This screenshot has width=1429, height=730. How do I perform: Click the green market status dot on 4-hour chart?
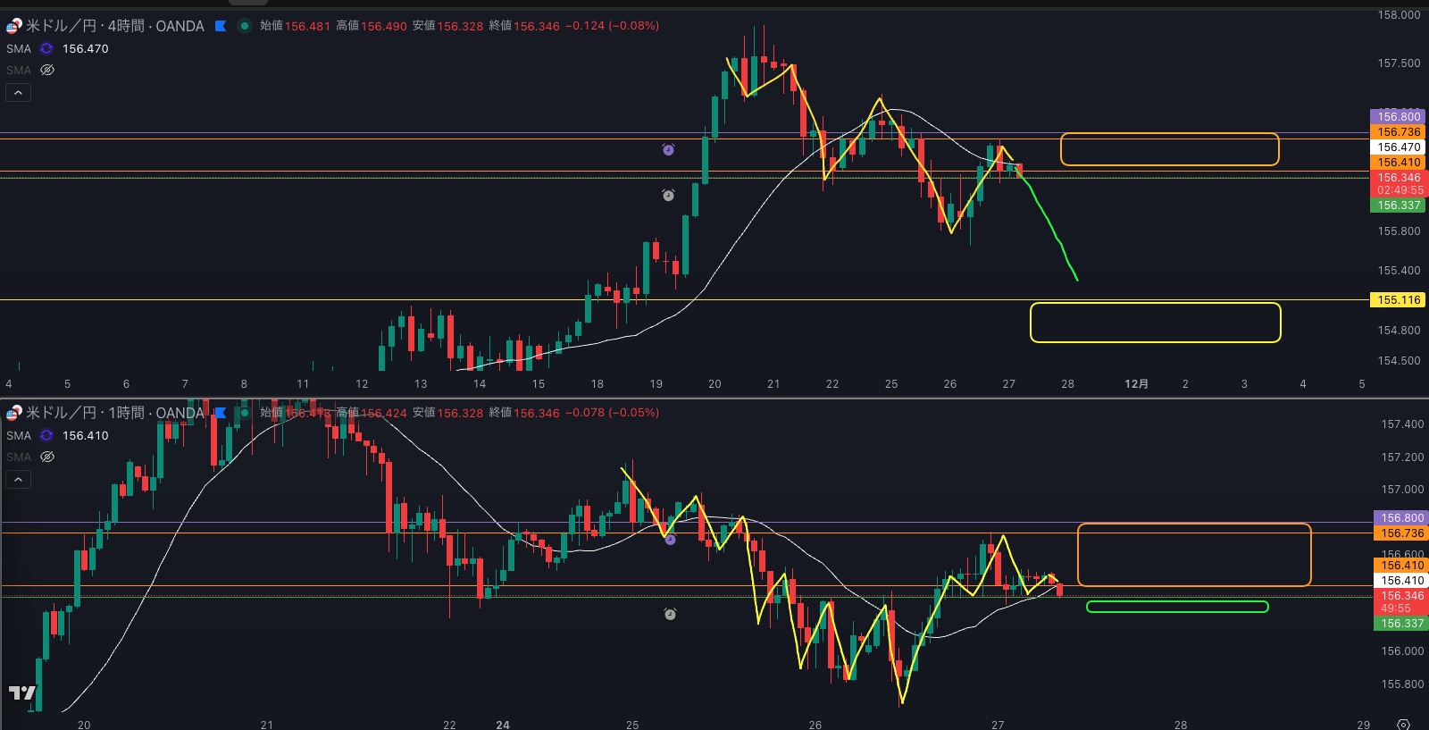click(x=244, y=26)
